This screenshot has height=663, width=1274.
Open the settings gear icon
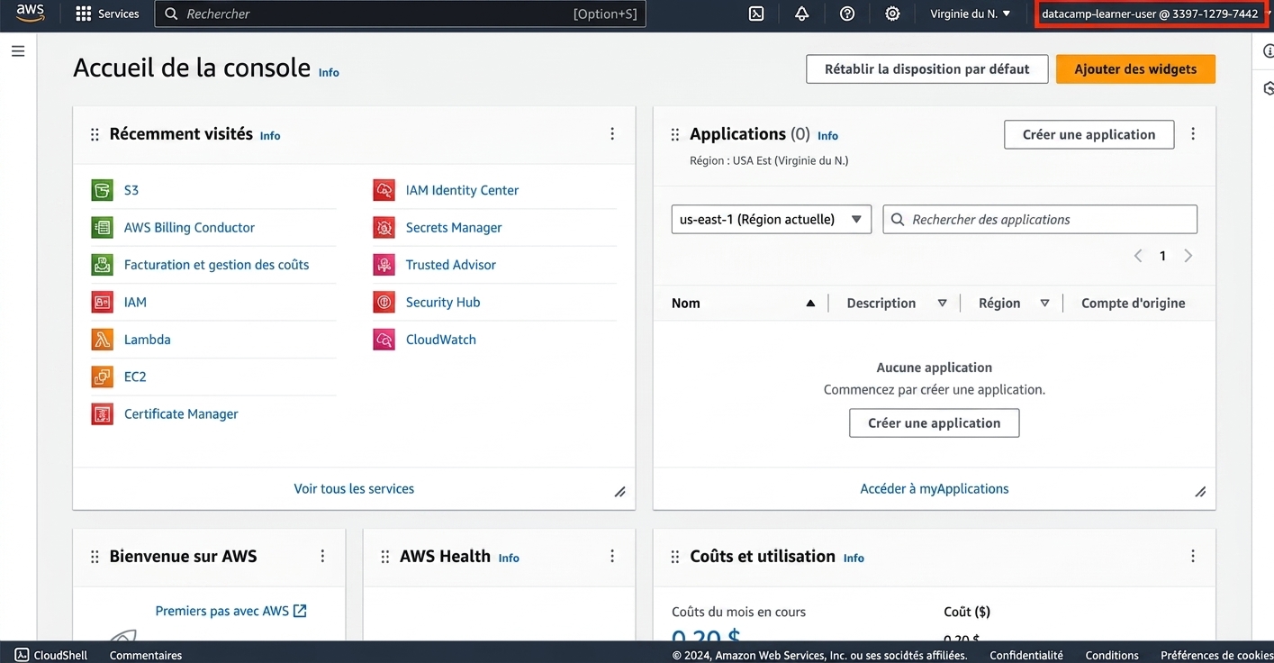tap(892, 14)
